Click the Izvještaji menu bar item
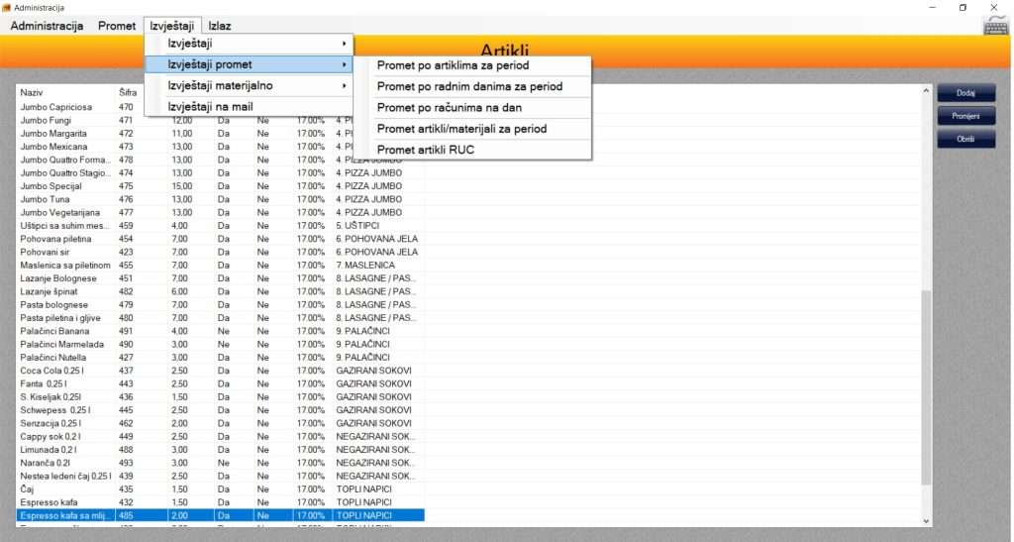 pos(172,26)
